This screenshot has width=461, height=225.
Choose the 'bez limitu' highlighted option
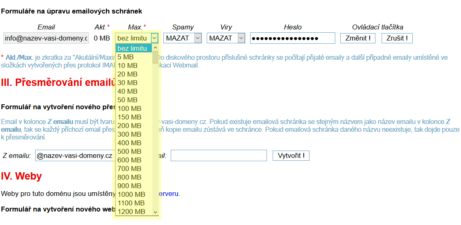[132, 49]
